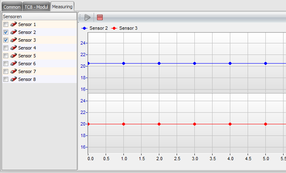286x173 pixels.
Task: Click the Sensor 5 probe icon
Action: tap(14, 56)
